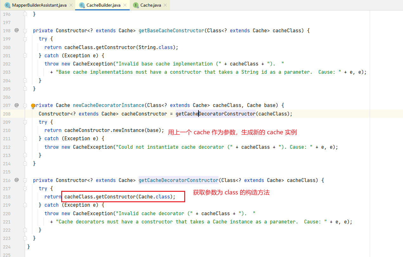Screen dimensions: 403x257
Task: Click the @ gutter marker beside newCacheDecoratorInstance
Action: 16,105
